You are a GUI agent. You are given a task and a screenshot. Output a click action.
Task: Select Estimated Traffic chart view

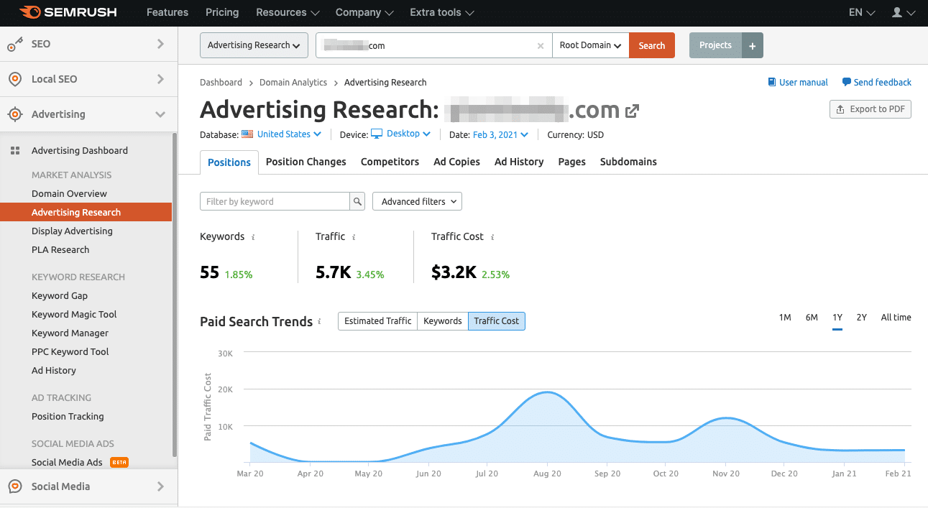[378, 321]
